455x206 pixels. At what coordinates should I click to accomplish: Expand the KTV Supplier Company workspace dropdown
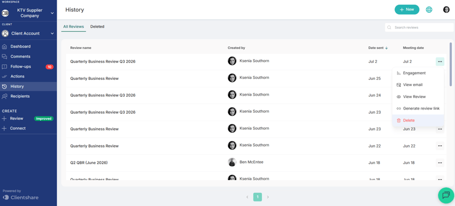click(52, 13)
